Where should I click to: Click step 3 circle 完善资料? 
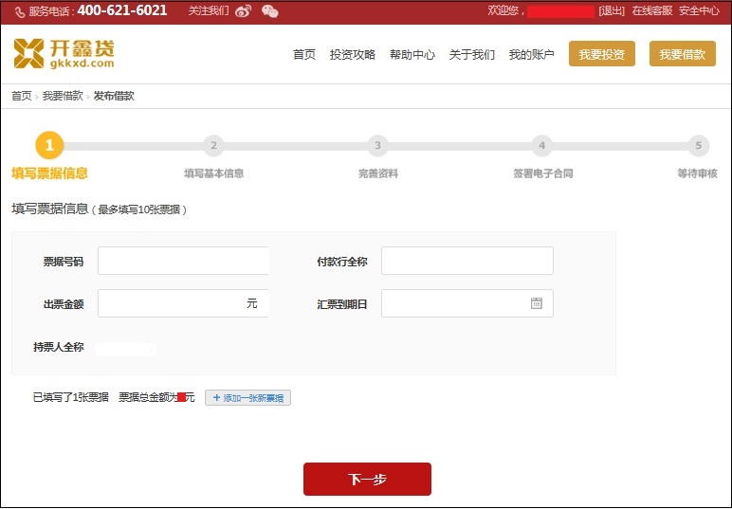tap(377, 146)
